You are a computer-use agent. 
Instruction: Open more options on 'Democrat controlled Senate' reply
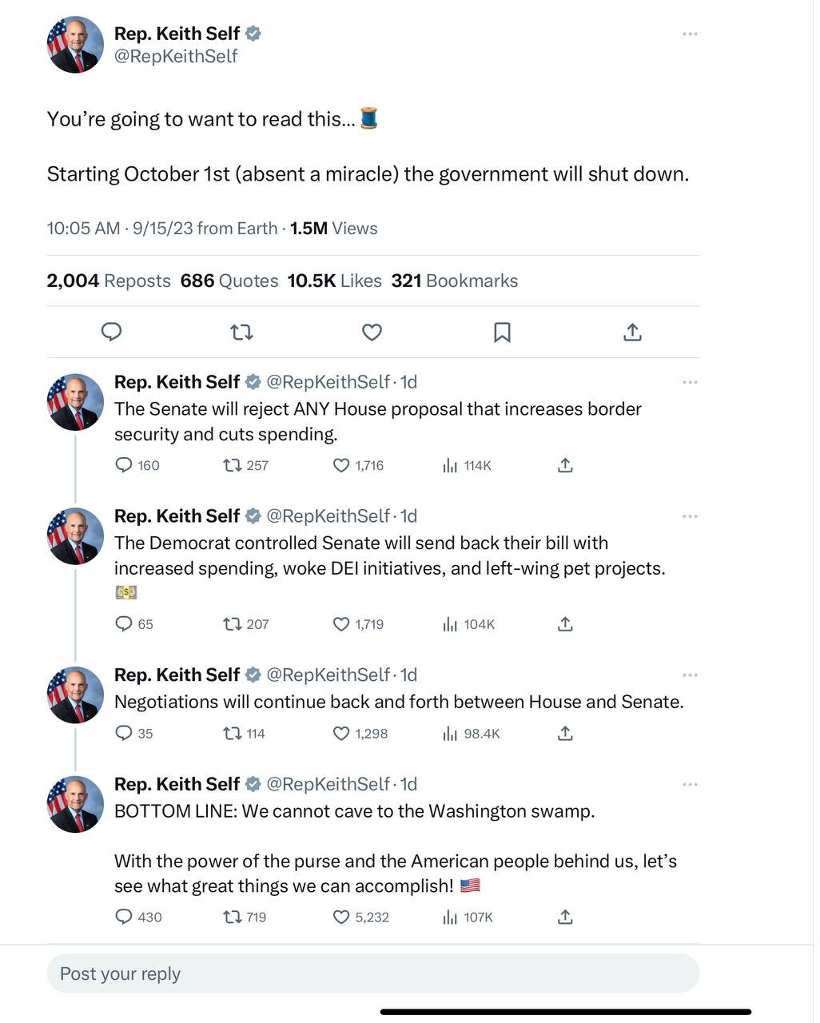tap(690, 516)
